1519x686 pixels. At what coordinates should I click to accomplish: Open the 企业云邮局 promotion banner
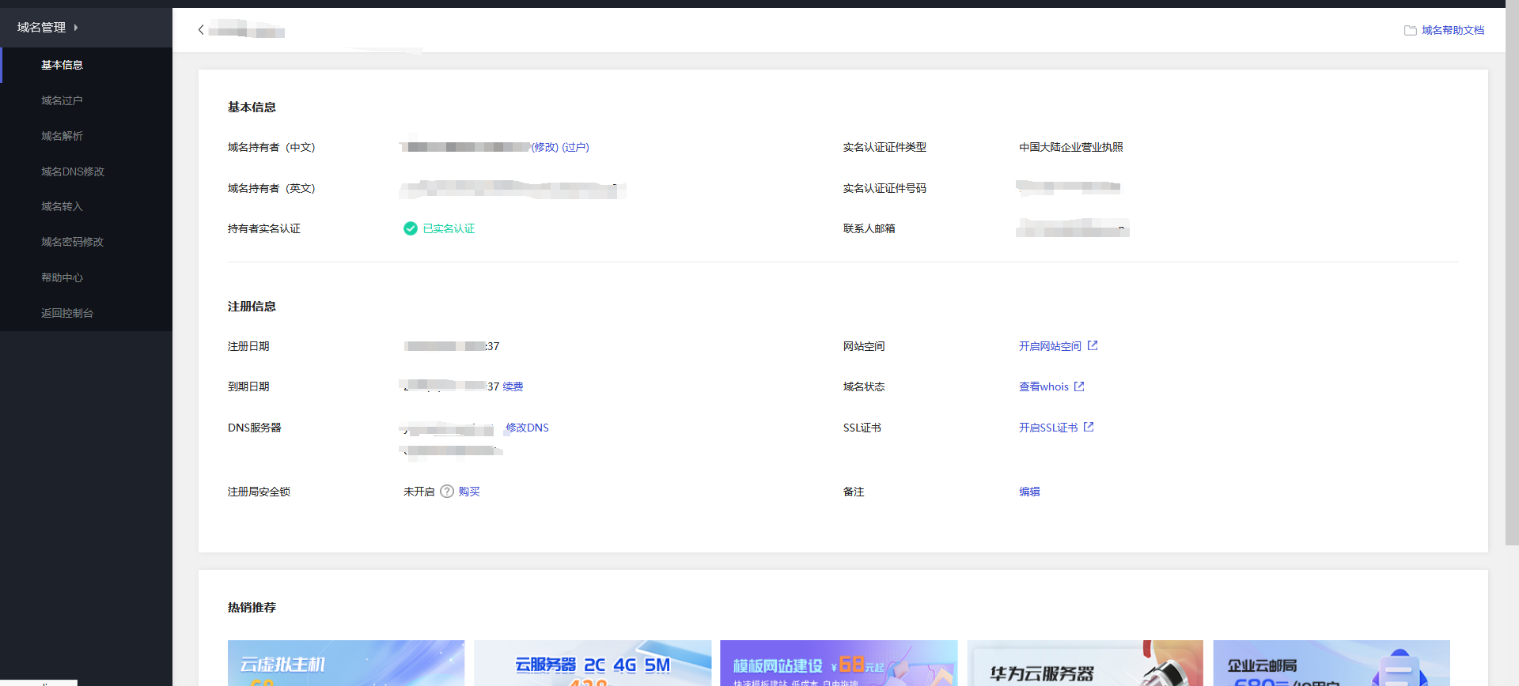click(1331, 663)
